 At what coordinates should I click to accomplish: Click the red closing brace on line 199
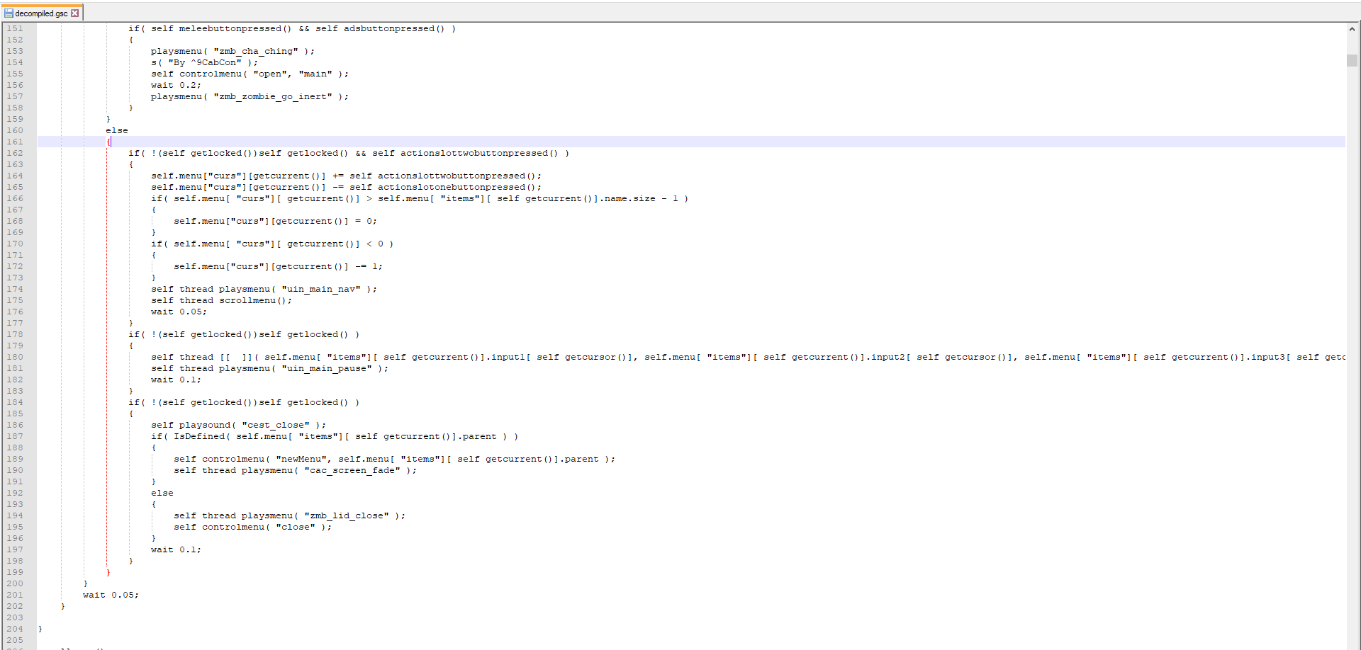(x=108, y=572)
